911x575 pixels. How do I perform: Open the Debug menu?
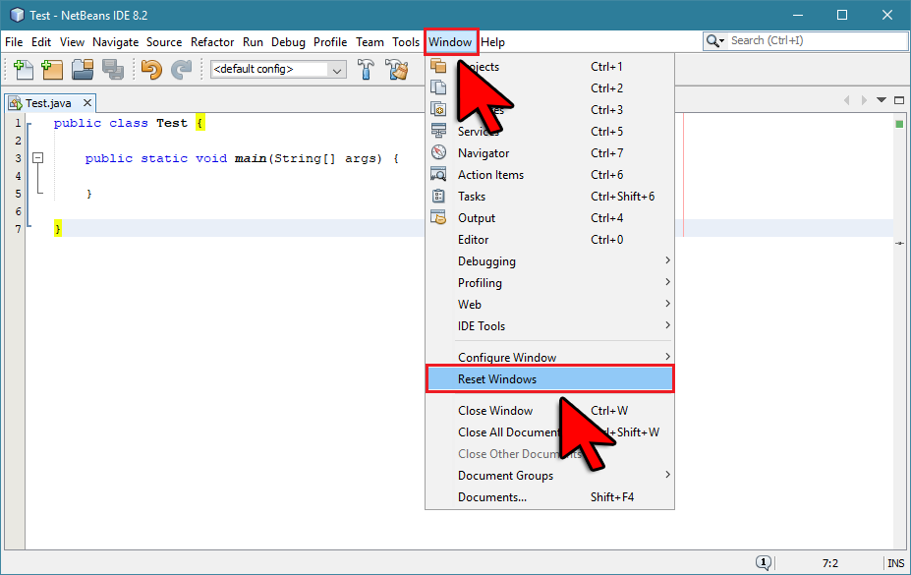pos(288,42)
